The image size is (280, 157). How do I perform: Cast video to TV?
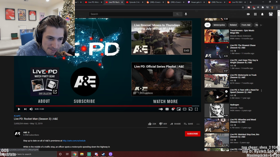(191, 109)
